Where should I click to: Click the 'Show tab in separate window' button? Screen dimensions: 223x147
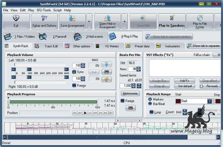(169, 37)
